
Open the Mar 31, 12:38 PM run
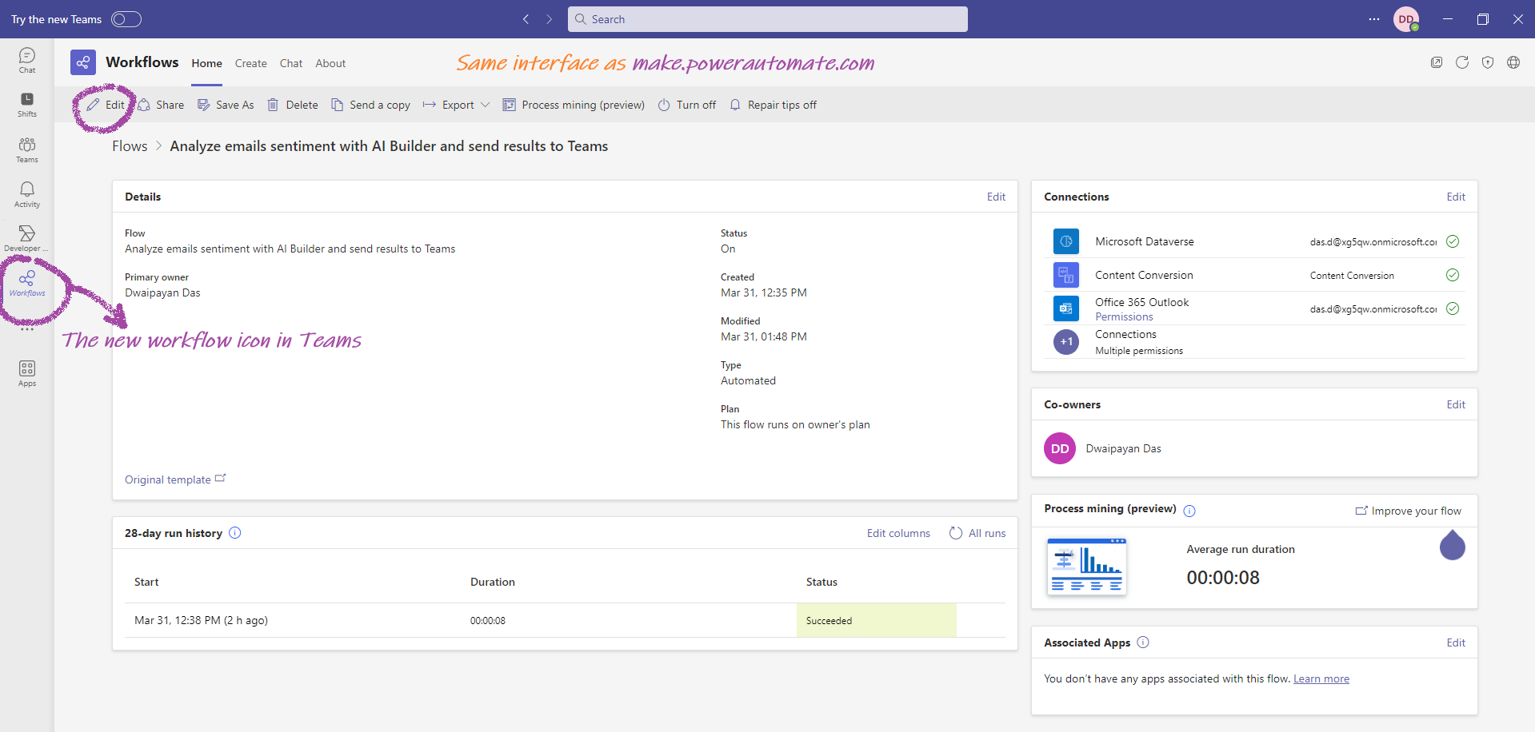click(201, 620)
